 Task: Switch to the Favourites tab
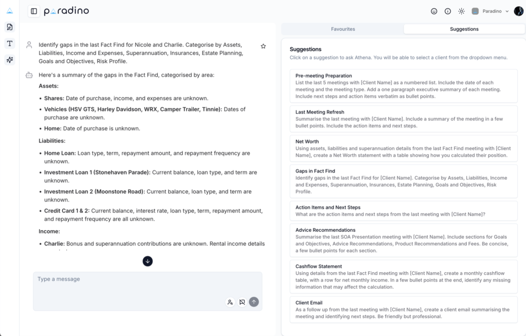[343, 29]
